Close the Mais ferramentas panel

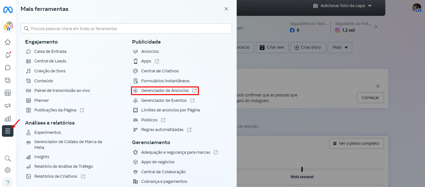226,9
